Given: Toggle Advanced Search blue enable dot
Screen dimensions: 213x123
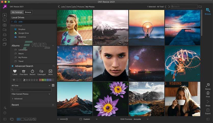Looking at the screenshot, I should pos(12,66).
